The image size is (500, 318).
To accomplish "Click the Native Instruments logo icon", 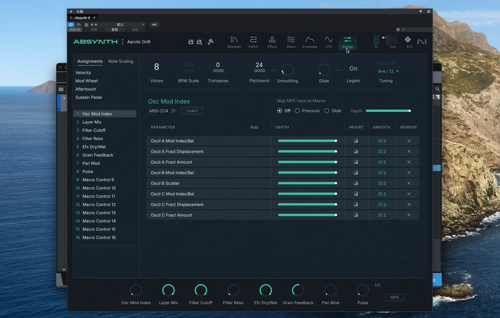I will click(x=422, y=42).
